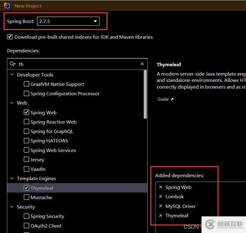
Task: Click the dependencies list scrollbar
Action: (x=145, y=94)
